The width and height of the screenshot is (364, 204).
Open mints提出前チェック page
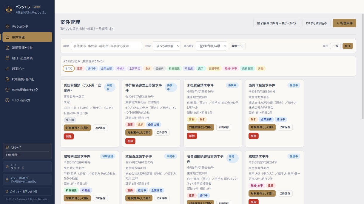coord(27,90)
